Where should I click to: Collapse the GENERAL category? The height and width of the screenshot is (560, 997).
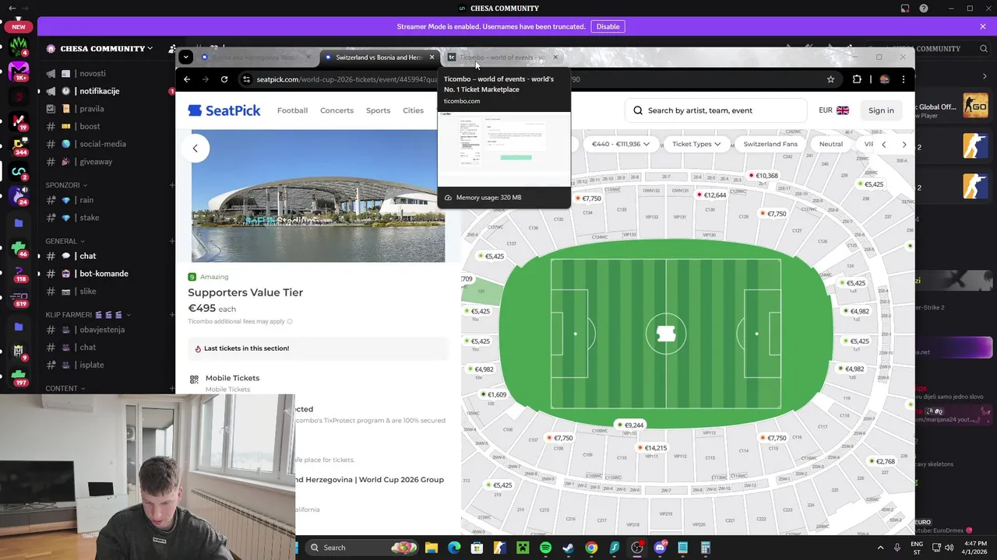65,241
